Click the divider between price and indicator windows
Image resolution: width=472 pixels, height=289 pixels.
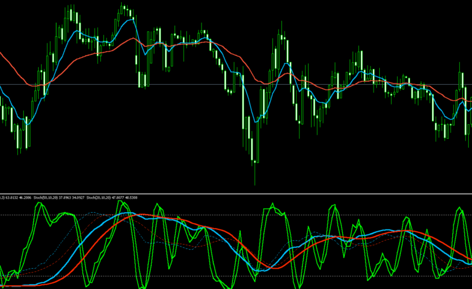236,194
